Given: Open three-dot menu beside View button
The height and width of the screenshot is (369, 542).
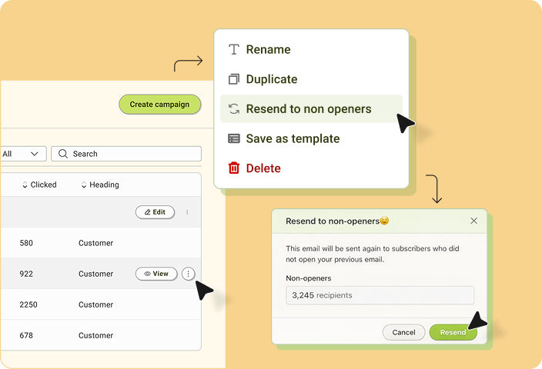Looking at the screenshot, I should [x=189, y=274].
